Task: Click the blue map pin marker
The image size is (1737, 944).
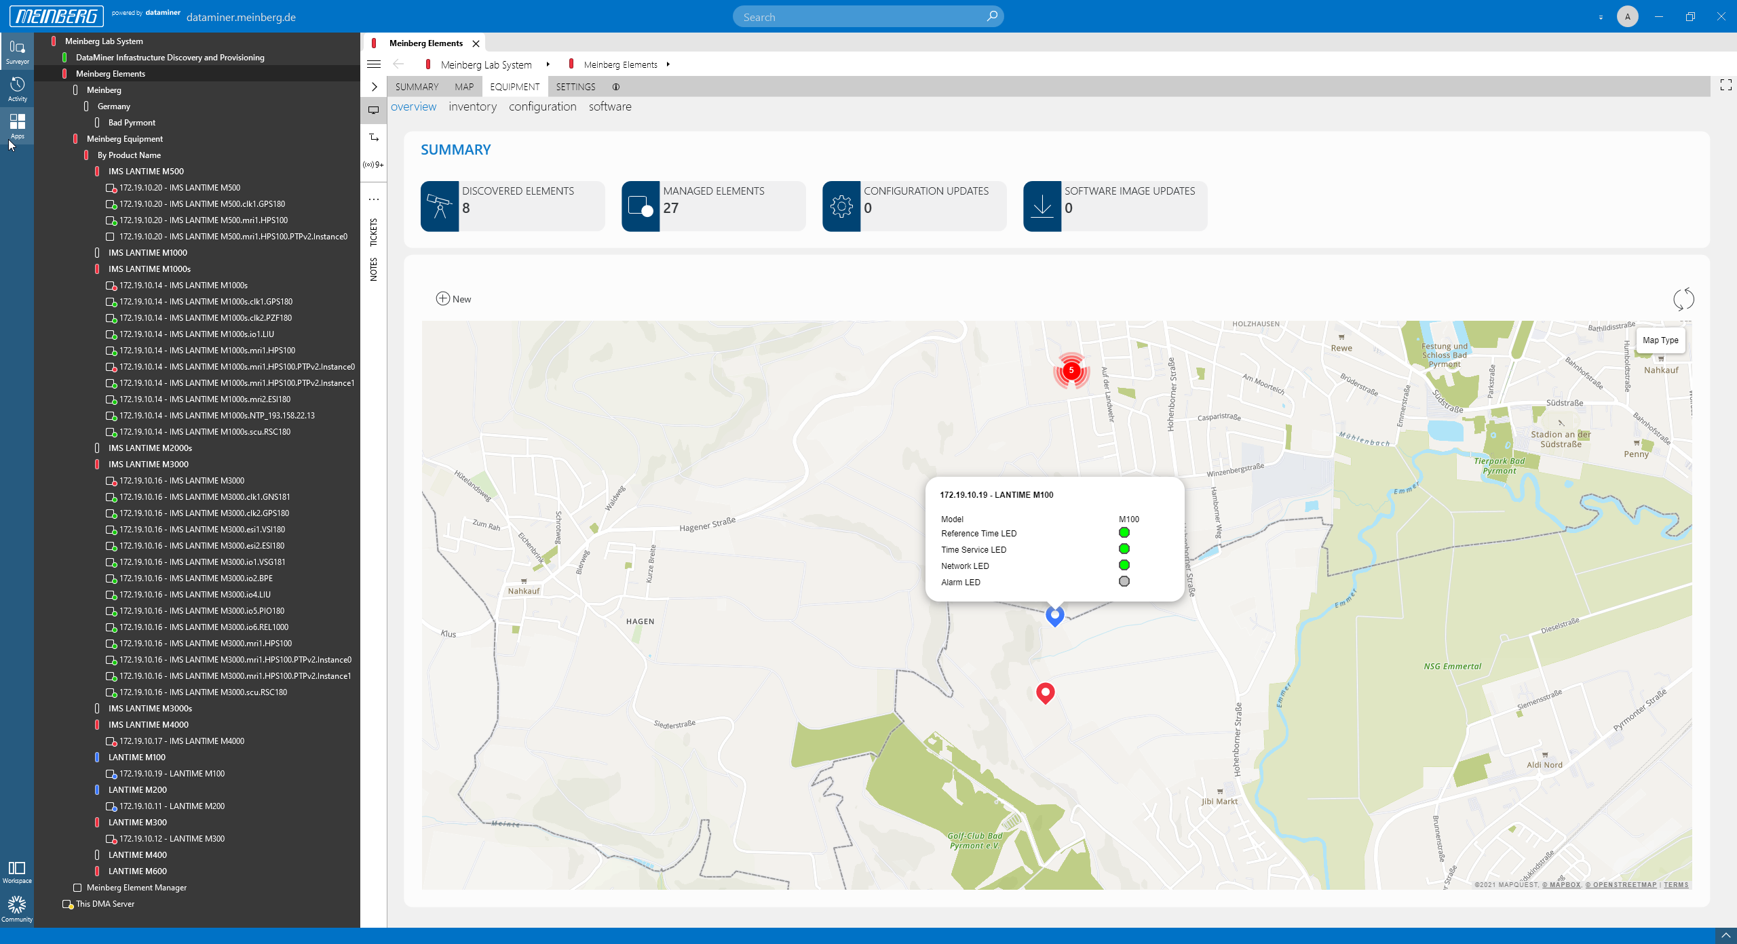Action: (1055, 616)
